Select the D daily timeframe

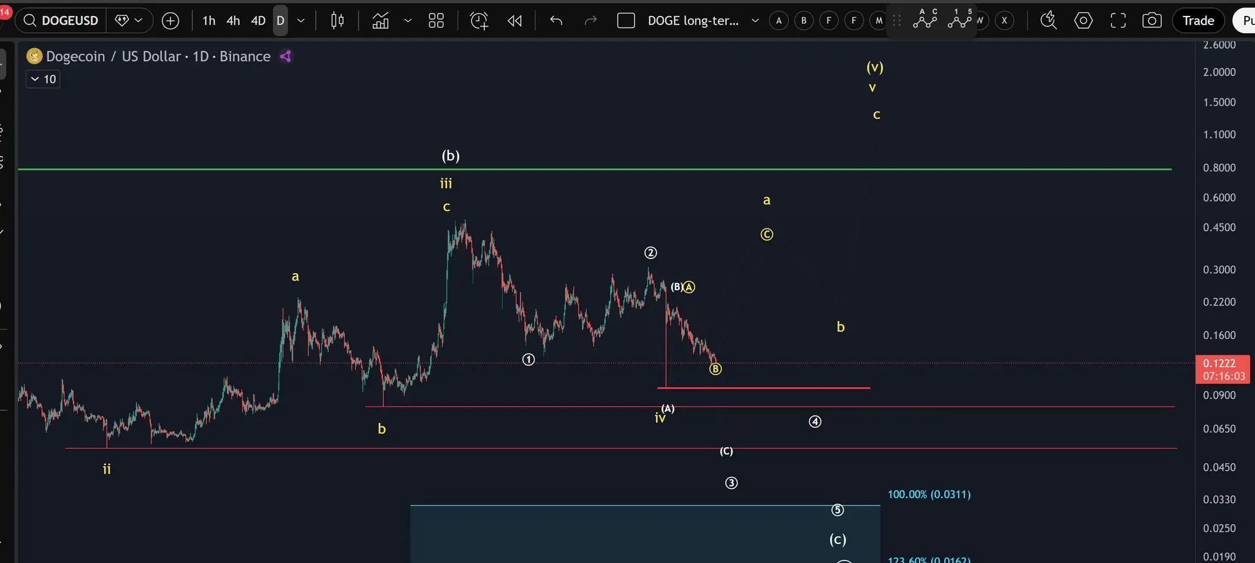[280, 21]
